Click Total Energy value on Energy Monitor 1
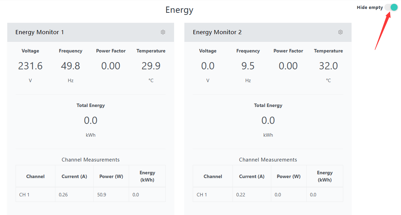Viewport: 401px width, 215px height. [x=91, y=120]
